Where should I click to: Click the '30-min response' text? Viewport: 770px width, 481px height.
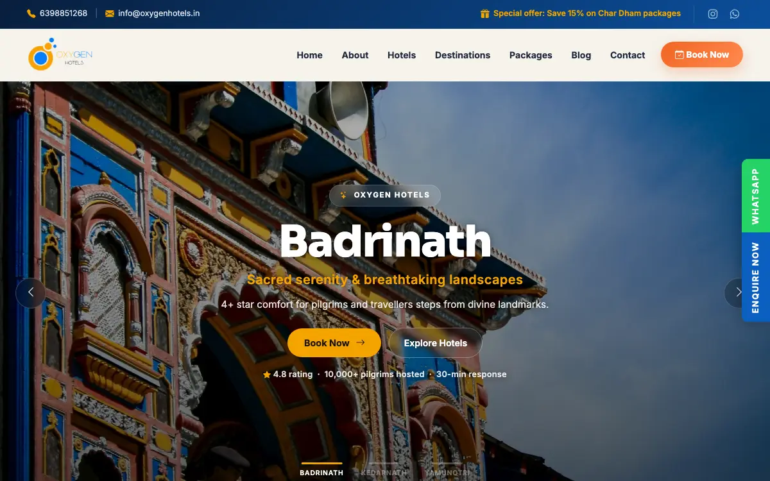472,375
